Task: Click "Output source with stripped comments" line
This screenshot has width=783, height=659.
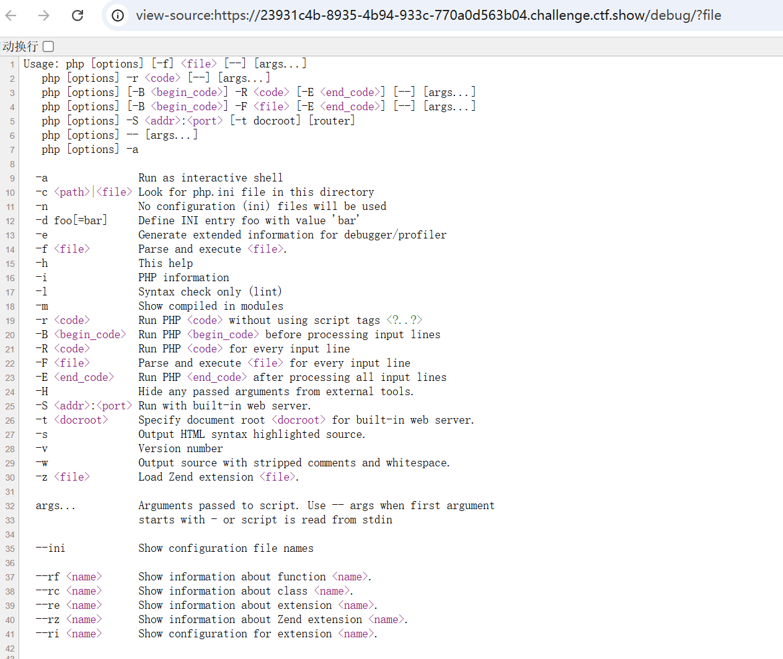Action: point(294,463)
